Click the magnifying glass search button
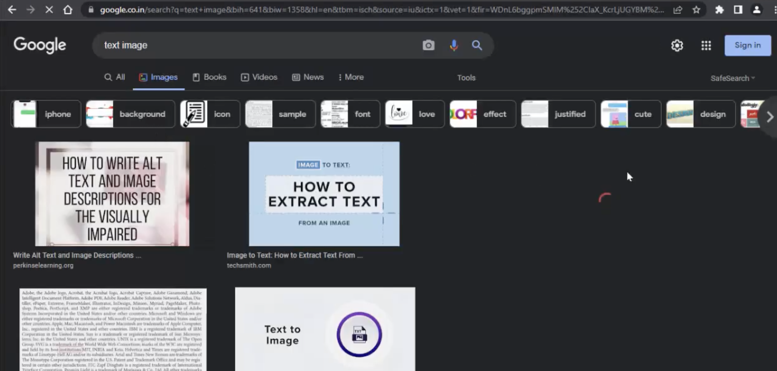 [477, 45]
